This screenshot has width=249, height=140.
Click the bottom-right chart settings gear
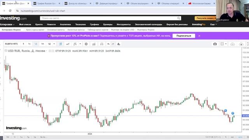click(248, 137)
